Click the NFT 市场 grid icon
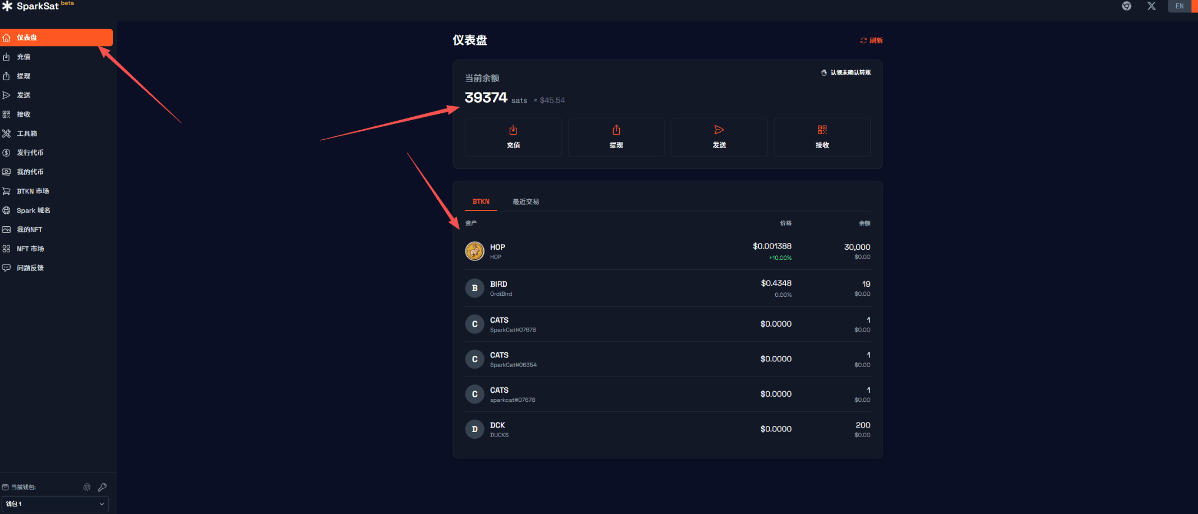Viewport: 1198px width, 514px height. coord(6,249)
